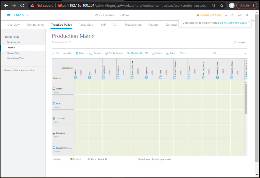Open the View dropdown
The image size is (260, 178).
184,53
